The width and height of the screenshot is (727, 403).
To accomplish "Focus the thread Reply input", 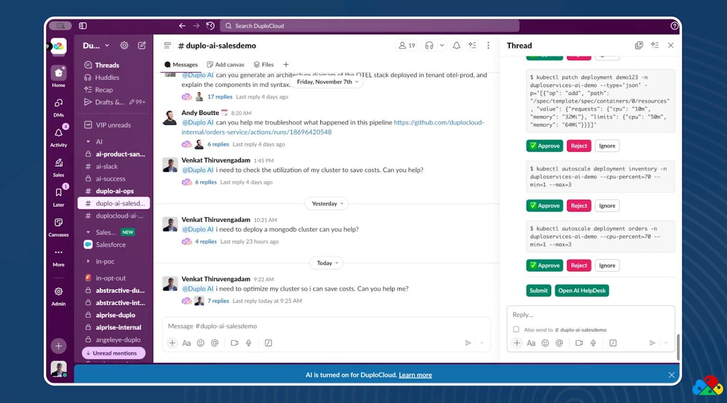I will [591, 315].
